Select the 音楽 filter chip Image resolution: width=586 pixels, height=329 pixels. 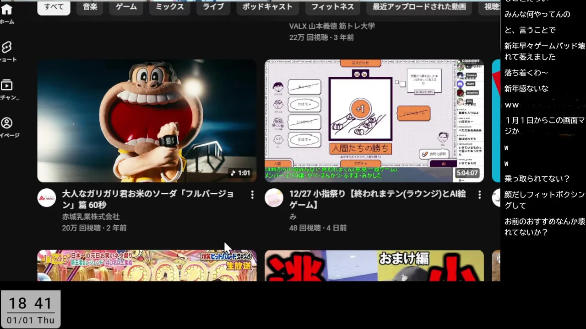click(x=90, y=7)
